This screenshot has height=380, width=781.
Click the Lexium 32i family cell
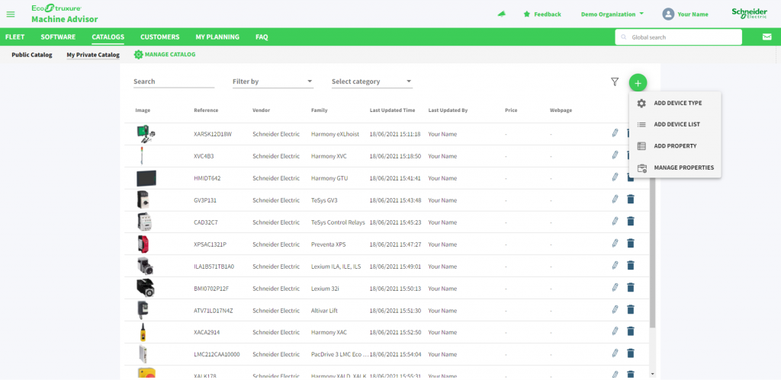325,289
